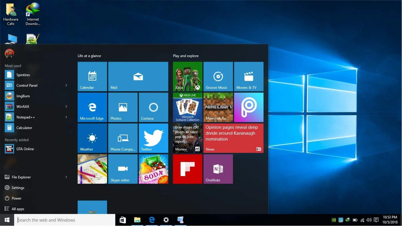Open the Cortana tile
This screenshot has width=402, height=226.
[153, 107]
